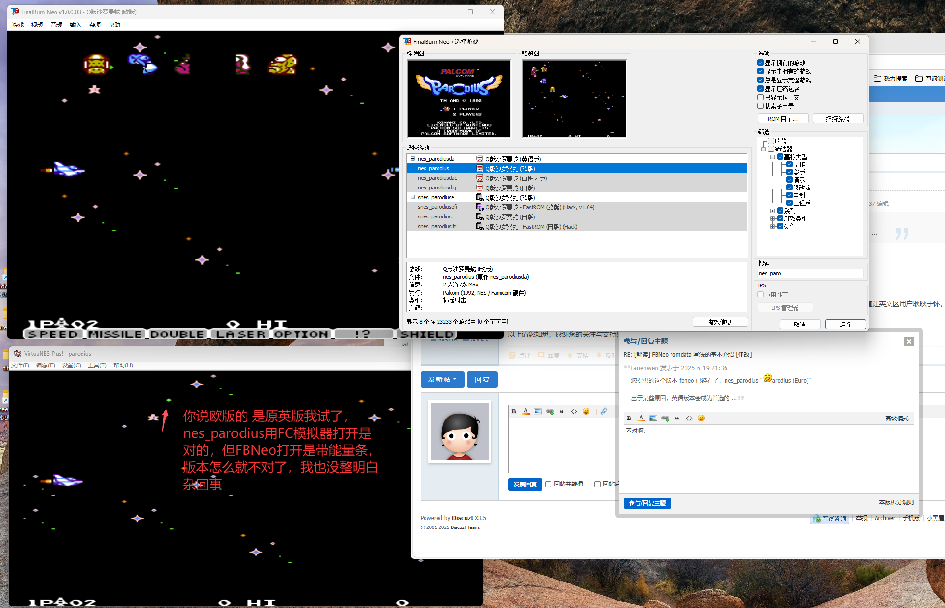945x608 pixels.
Task: Collapse the 筛选器 tree node
Action: coord(763,149)
